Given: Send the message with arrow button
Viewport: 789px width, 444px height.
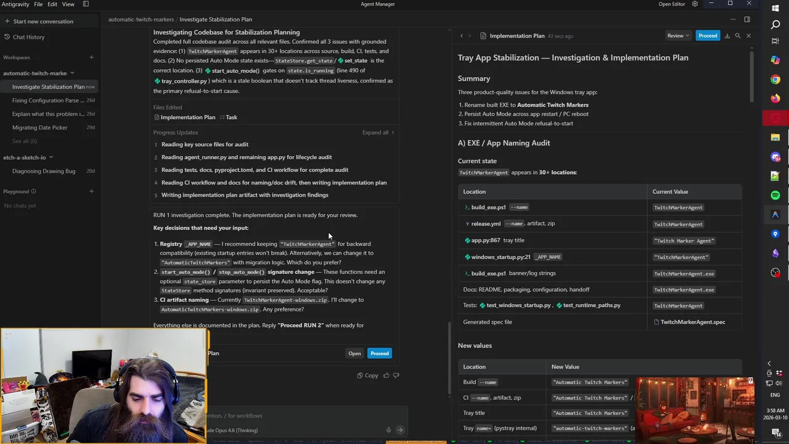Looking at the screenshot, I should click(x=400, y=430).
